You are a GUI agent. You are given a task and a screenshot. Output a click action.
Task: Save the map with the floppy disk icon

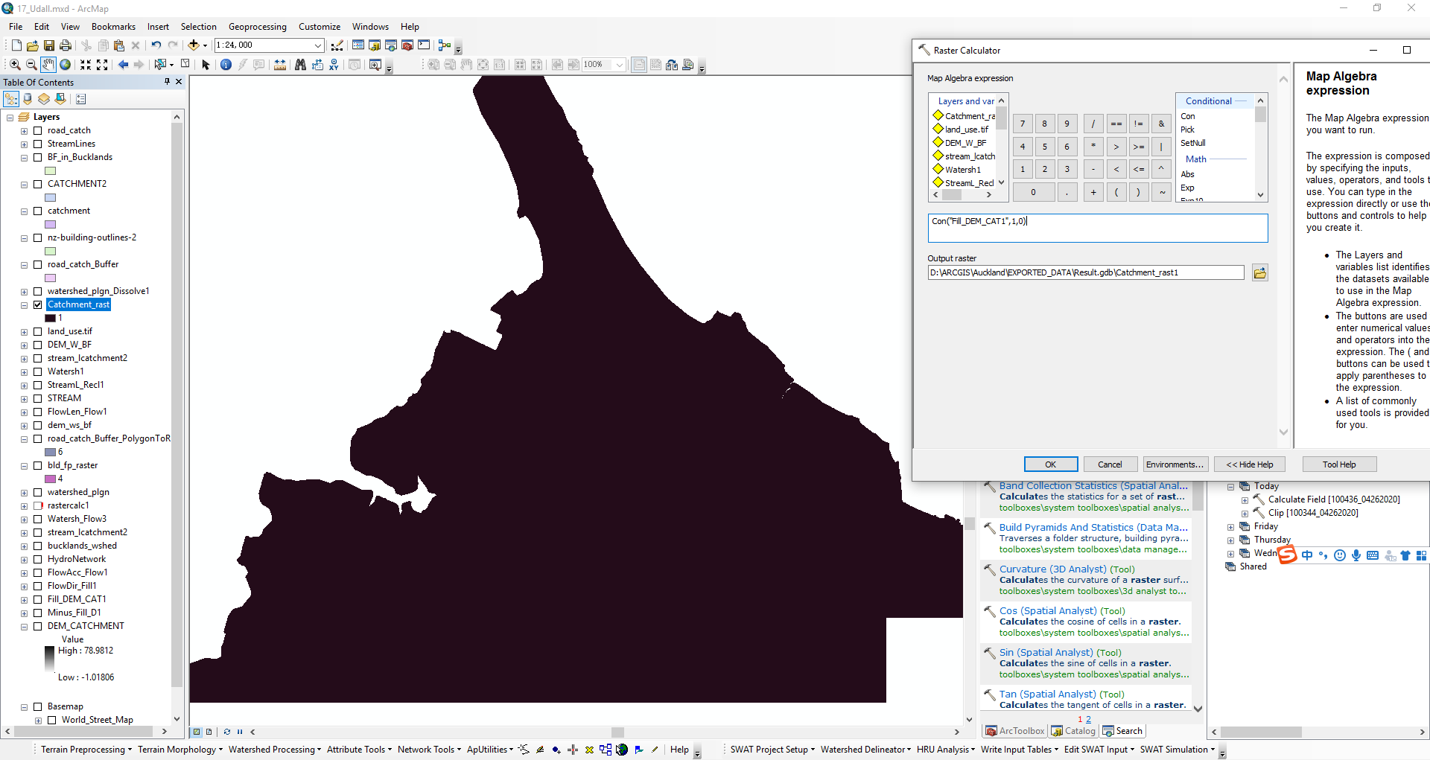click(49, 45)
